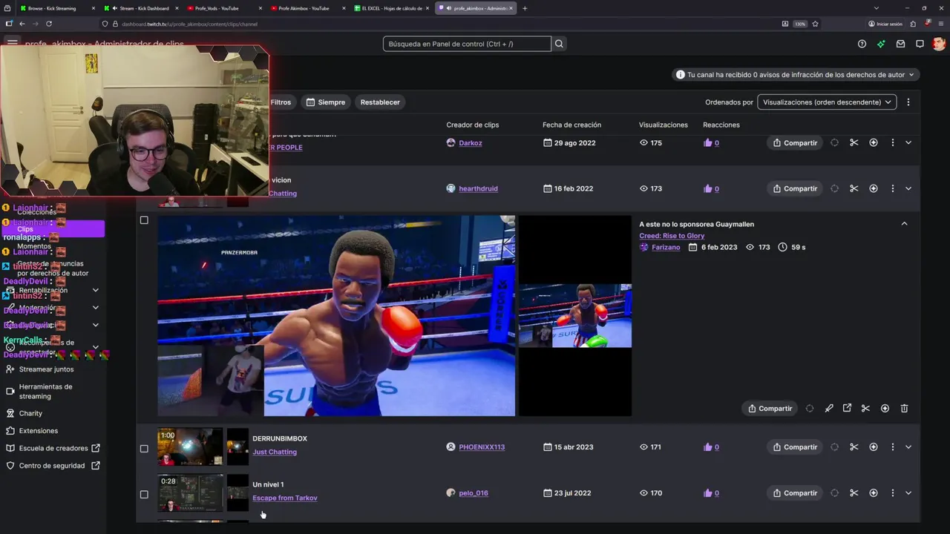The height and width of the screenshot is (534, 950).
Task: Click the search magnifier icon in Twitch dashboard
Action: tap(559, 44)
